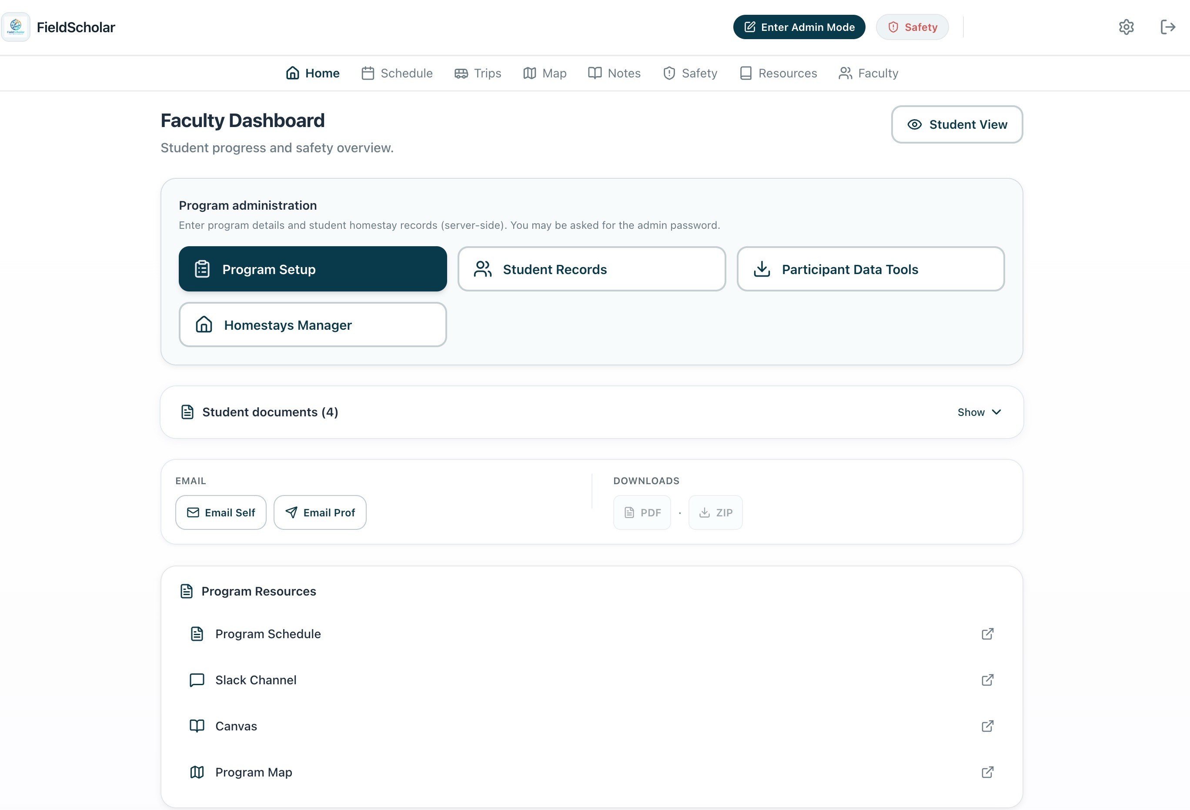This screenshot has width=1190, height=810.
Task: Click Enter Admin Mode button
Action: [799, 27]
